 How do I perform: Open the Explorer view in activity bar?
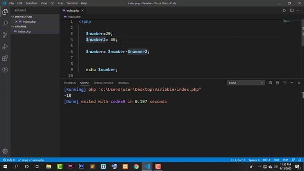pyautogui.click(x=5, y=11)
